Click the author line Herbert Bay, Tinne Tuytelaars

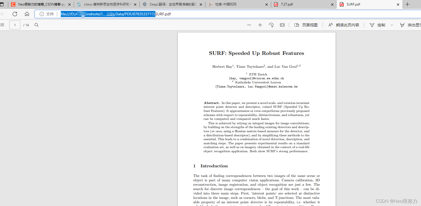(x=257, y=66)
